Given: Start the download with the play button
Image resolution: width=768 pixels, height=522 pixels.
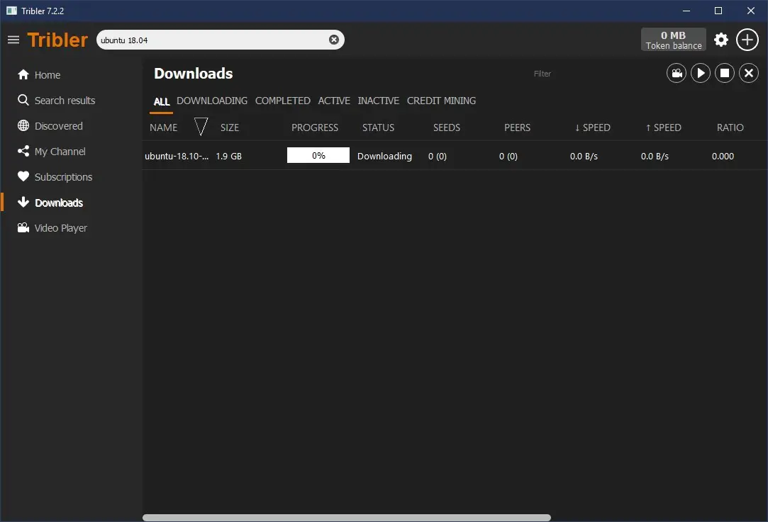Looking at the screenshot, I should tap(701, 74).
